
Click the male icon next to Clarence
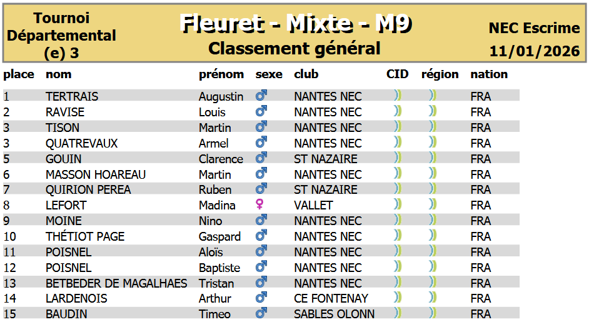pyautogui.click(x=261, y=158)
